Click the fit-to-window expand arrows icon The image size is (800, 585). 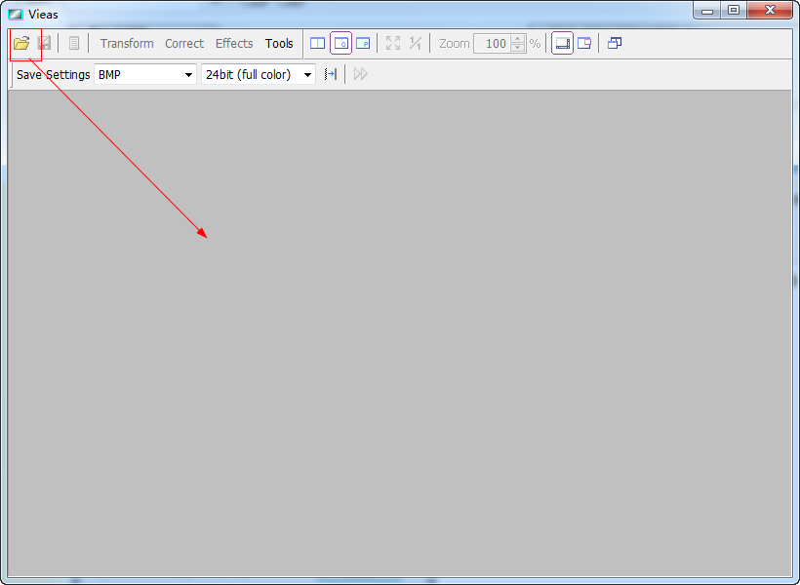click(x=393, y=43)
